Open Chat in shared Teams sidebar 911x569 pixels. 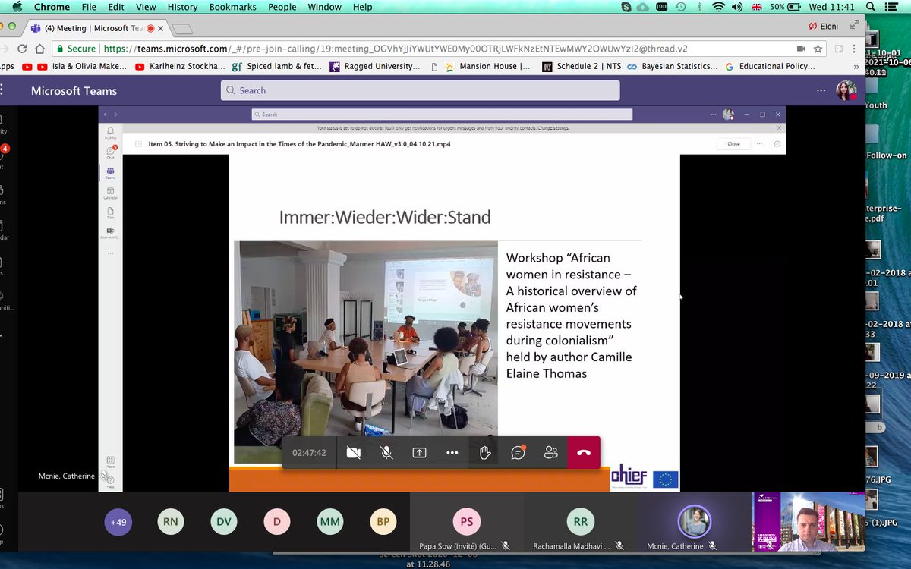(x=110, y=152)
